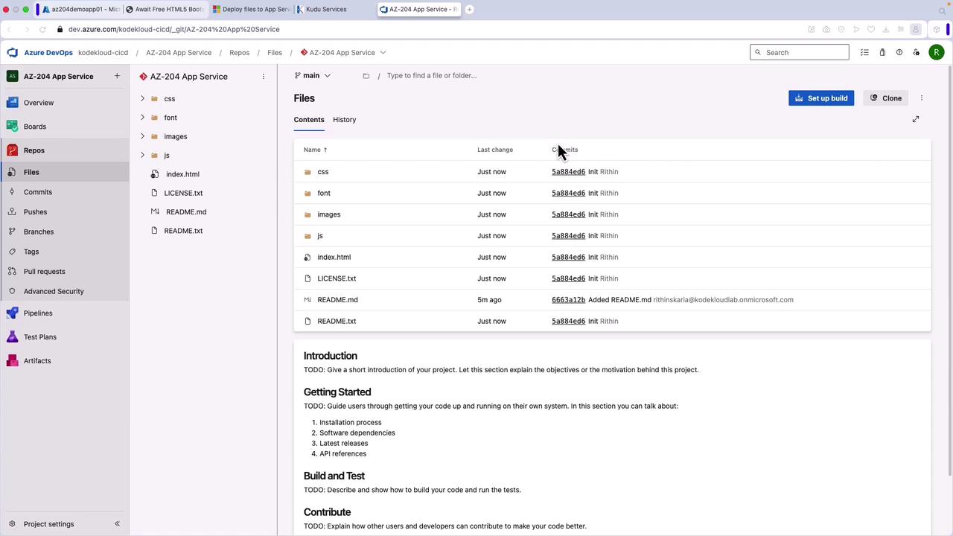Open the kodekloud-cicd breadcrumb link
The image size is (953, 536).
[x=103, y=53]
